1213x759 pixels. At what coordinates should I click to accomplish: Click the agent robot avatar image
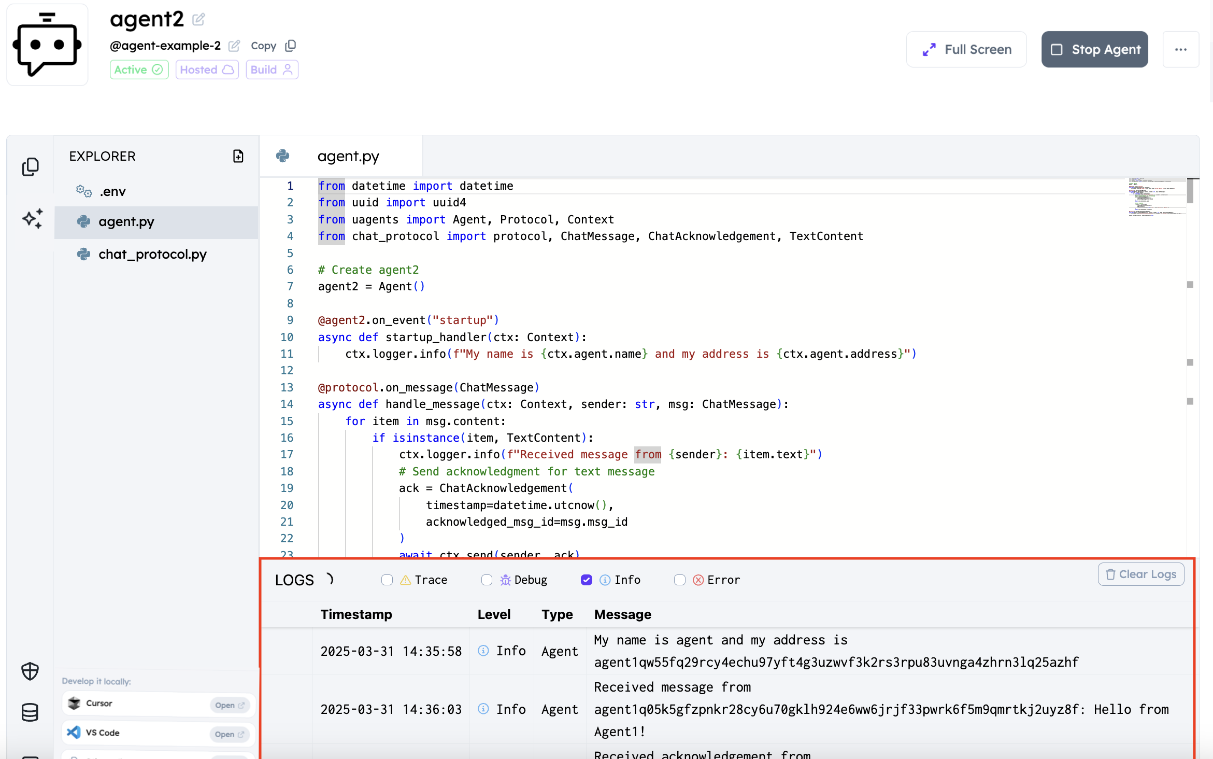47,45
